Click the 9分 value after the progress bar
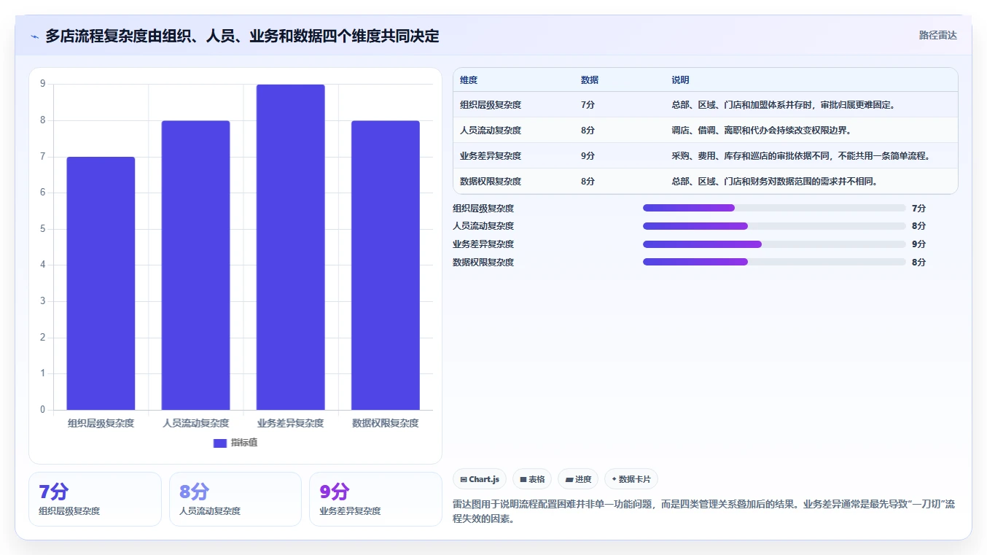The width and height of the screenshot is (987, 555). [x=918, y=244]
